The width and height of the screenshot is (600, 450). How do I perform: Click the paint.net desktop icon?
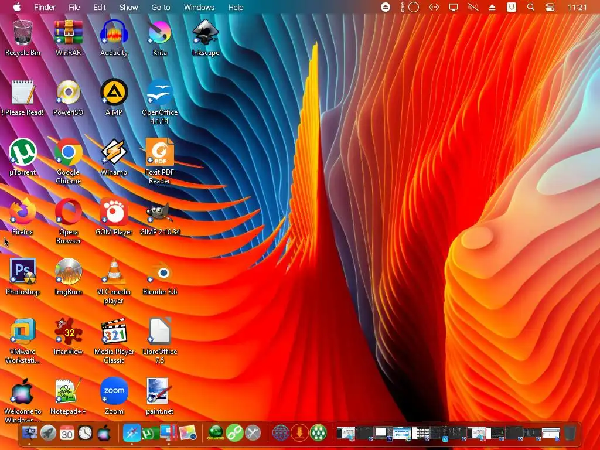click(x=159, y=396)
